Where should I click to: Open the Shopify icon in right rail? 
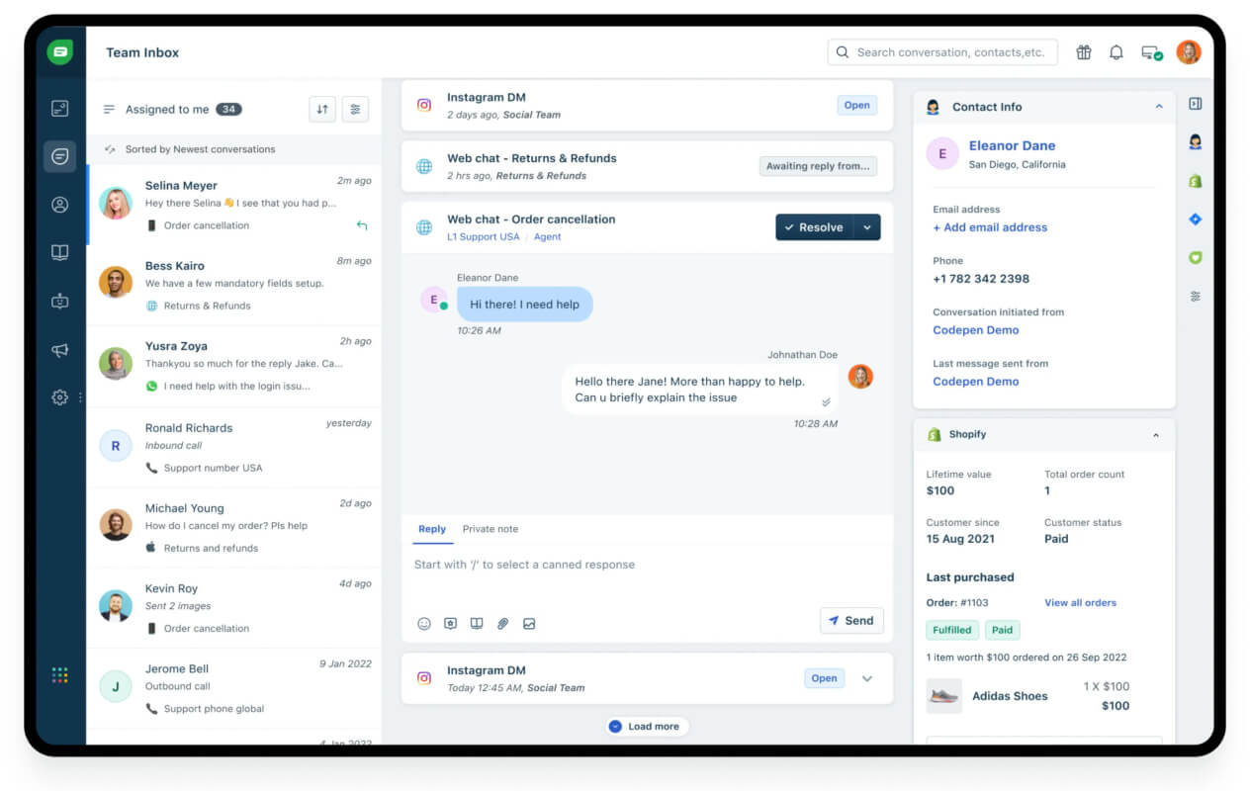(x=1195, y=181)
